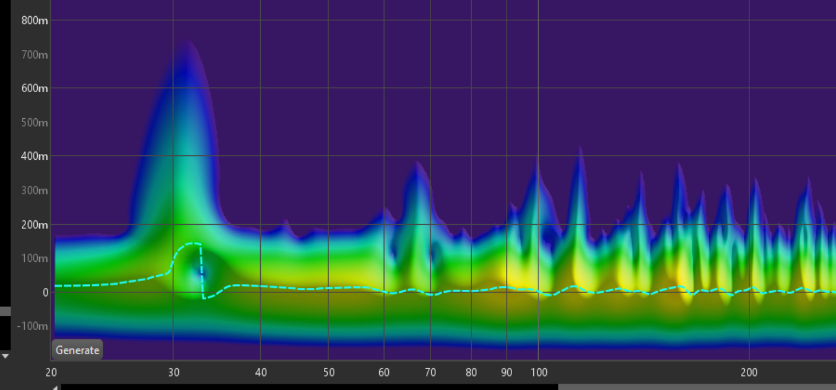Click the 200m vertical axis label
836x390 pixels.
tap(35, 224)
